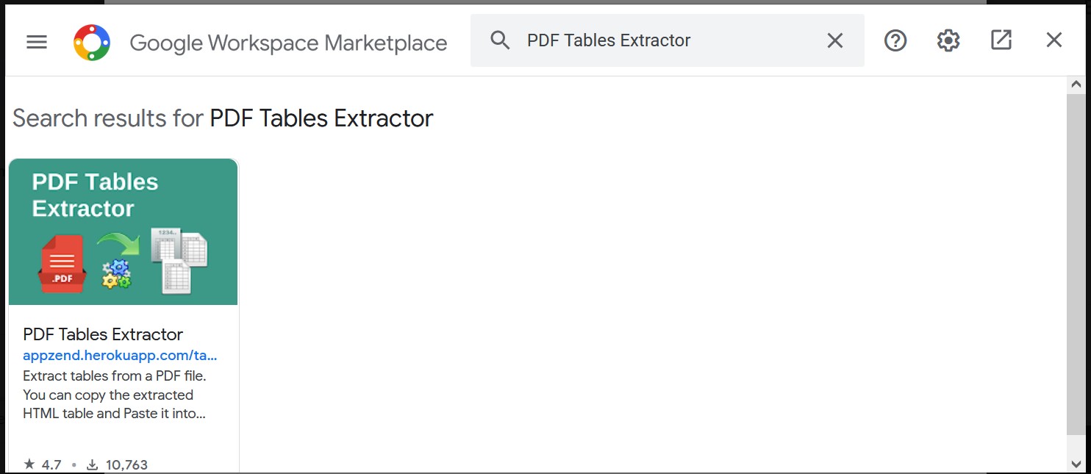
Task: Click the PDF Tables Extractor banner thumbnail
Action: [x=123, y=231]
